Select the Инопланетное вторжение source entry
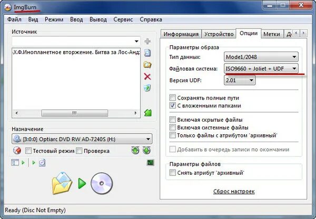Viewport: 316px width, 219px height. click(76, 52)
